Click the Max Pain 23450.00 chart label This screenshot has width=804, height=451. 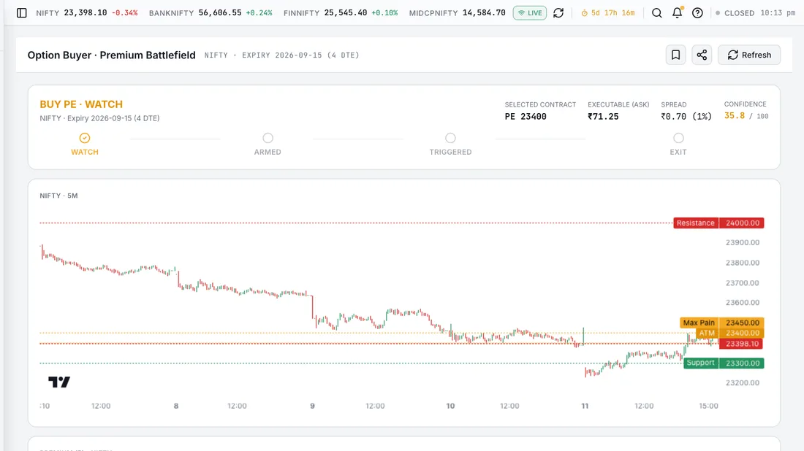pos(722,323)
